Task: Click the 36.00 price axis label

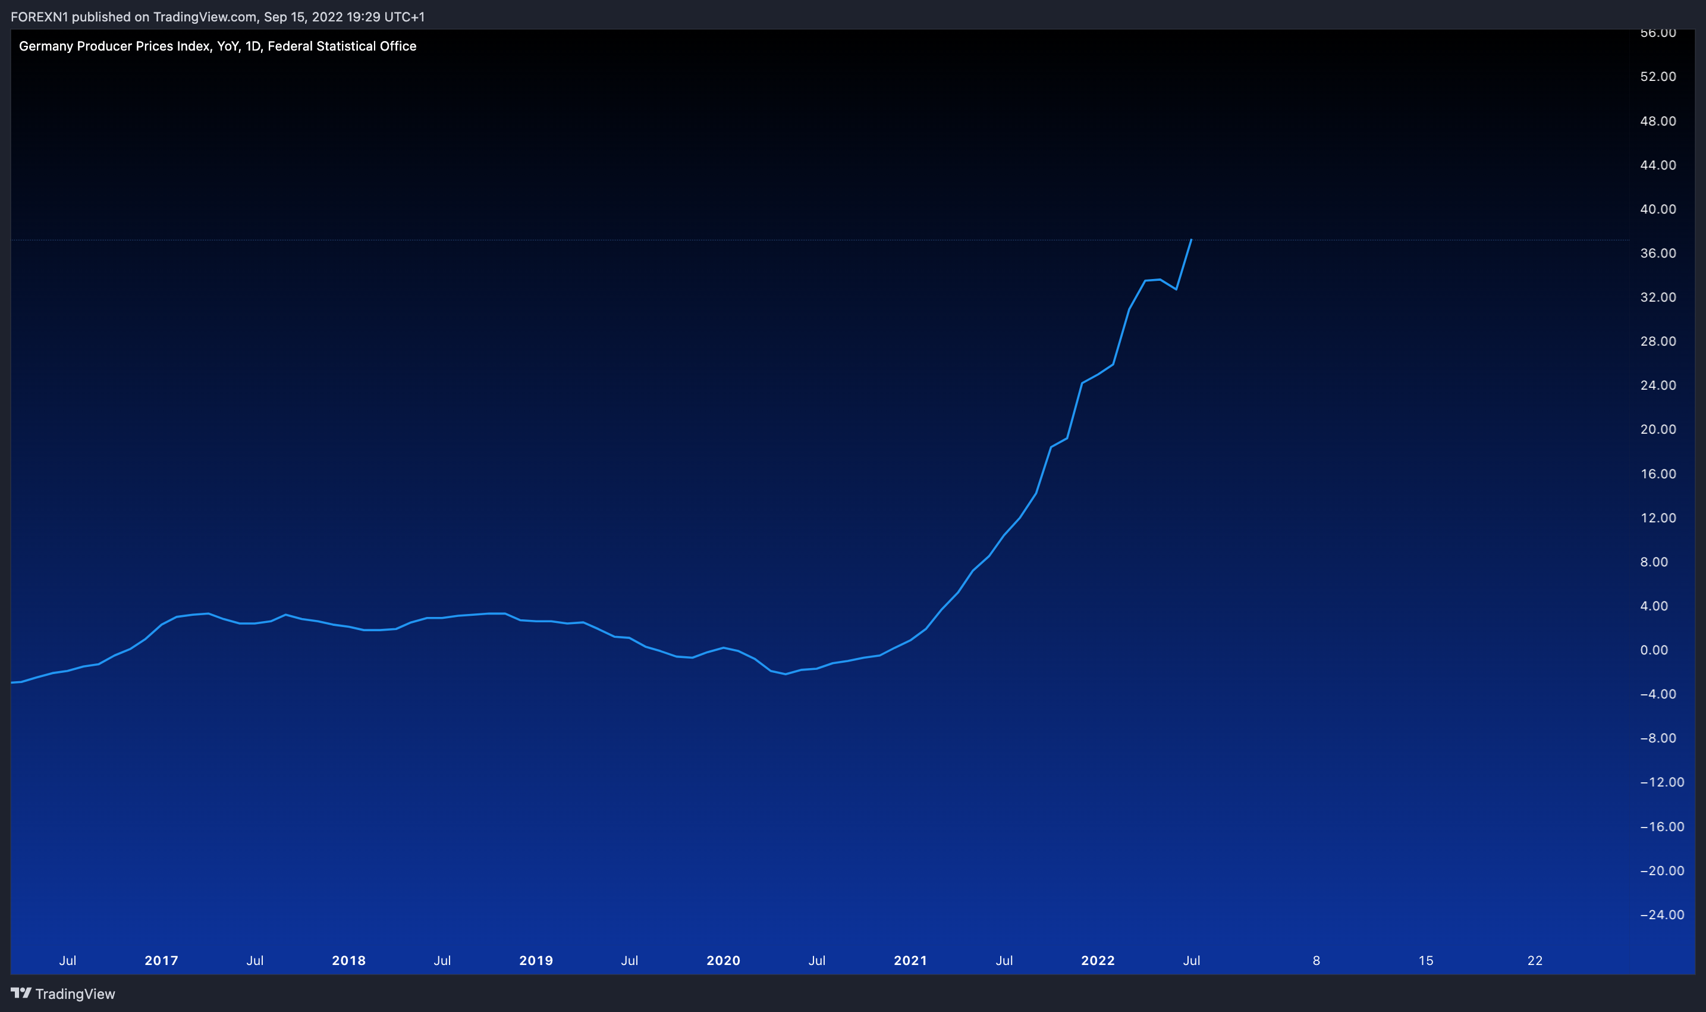Action: [x=1658, y=253]
